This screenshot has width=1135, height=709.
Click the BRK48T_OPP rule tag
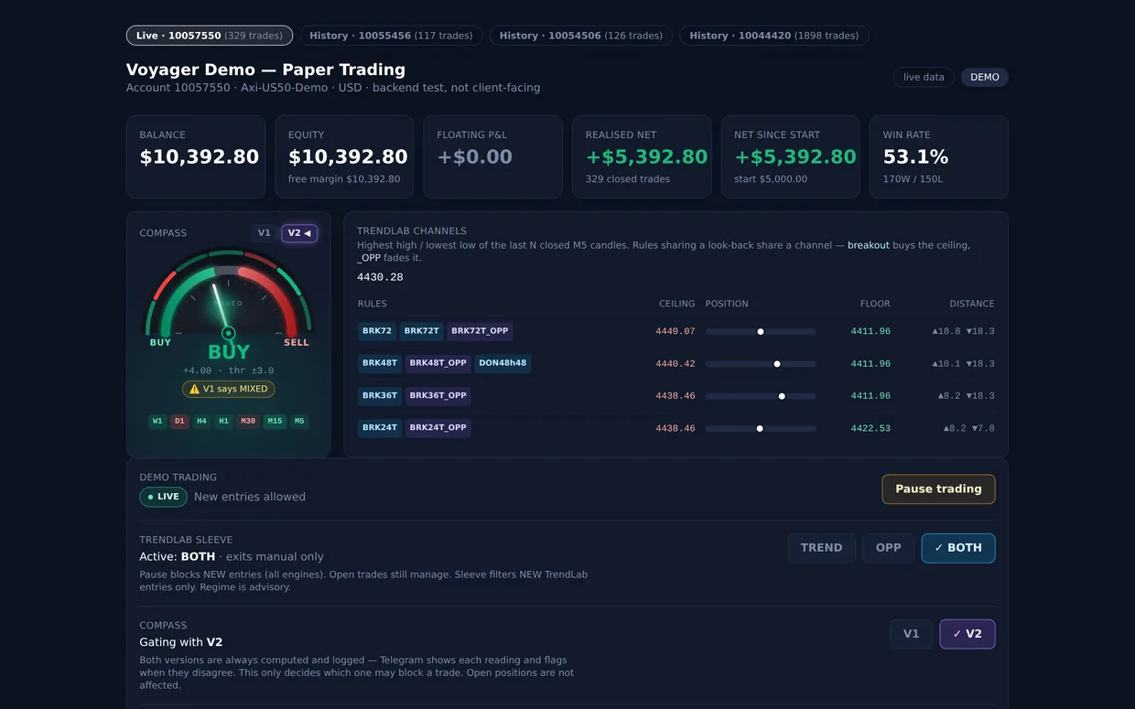tap(438, 363)
